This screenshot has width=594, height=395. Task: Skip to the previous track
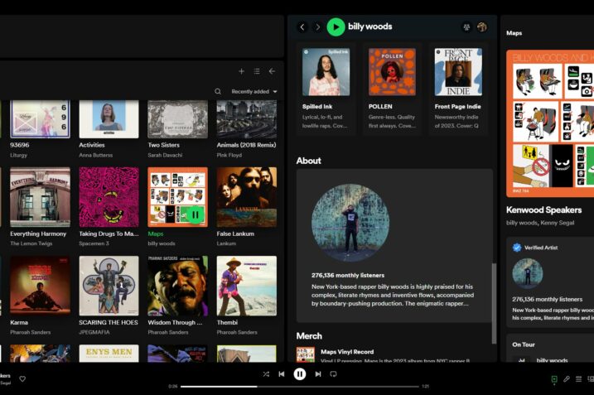[x=282, y=374]
